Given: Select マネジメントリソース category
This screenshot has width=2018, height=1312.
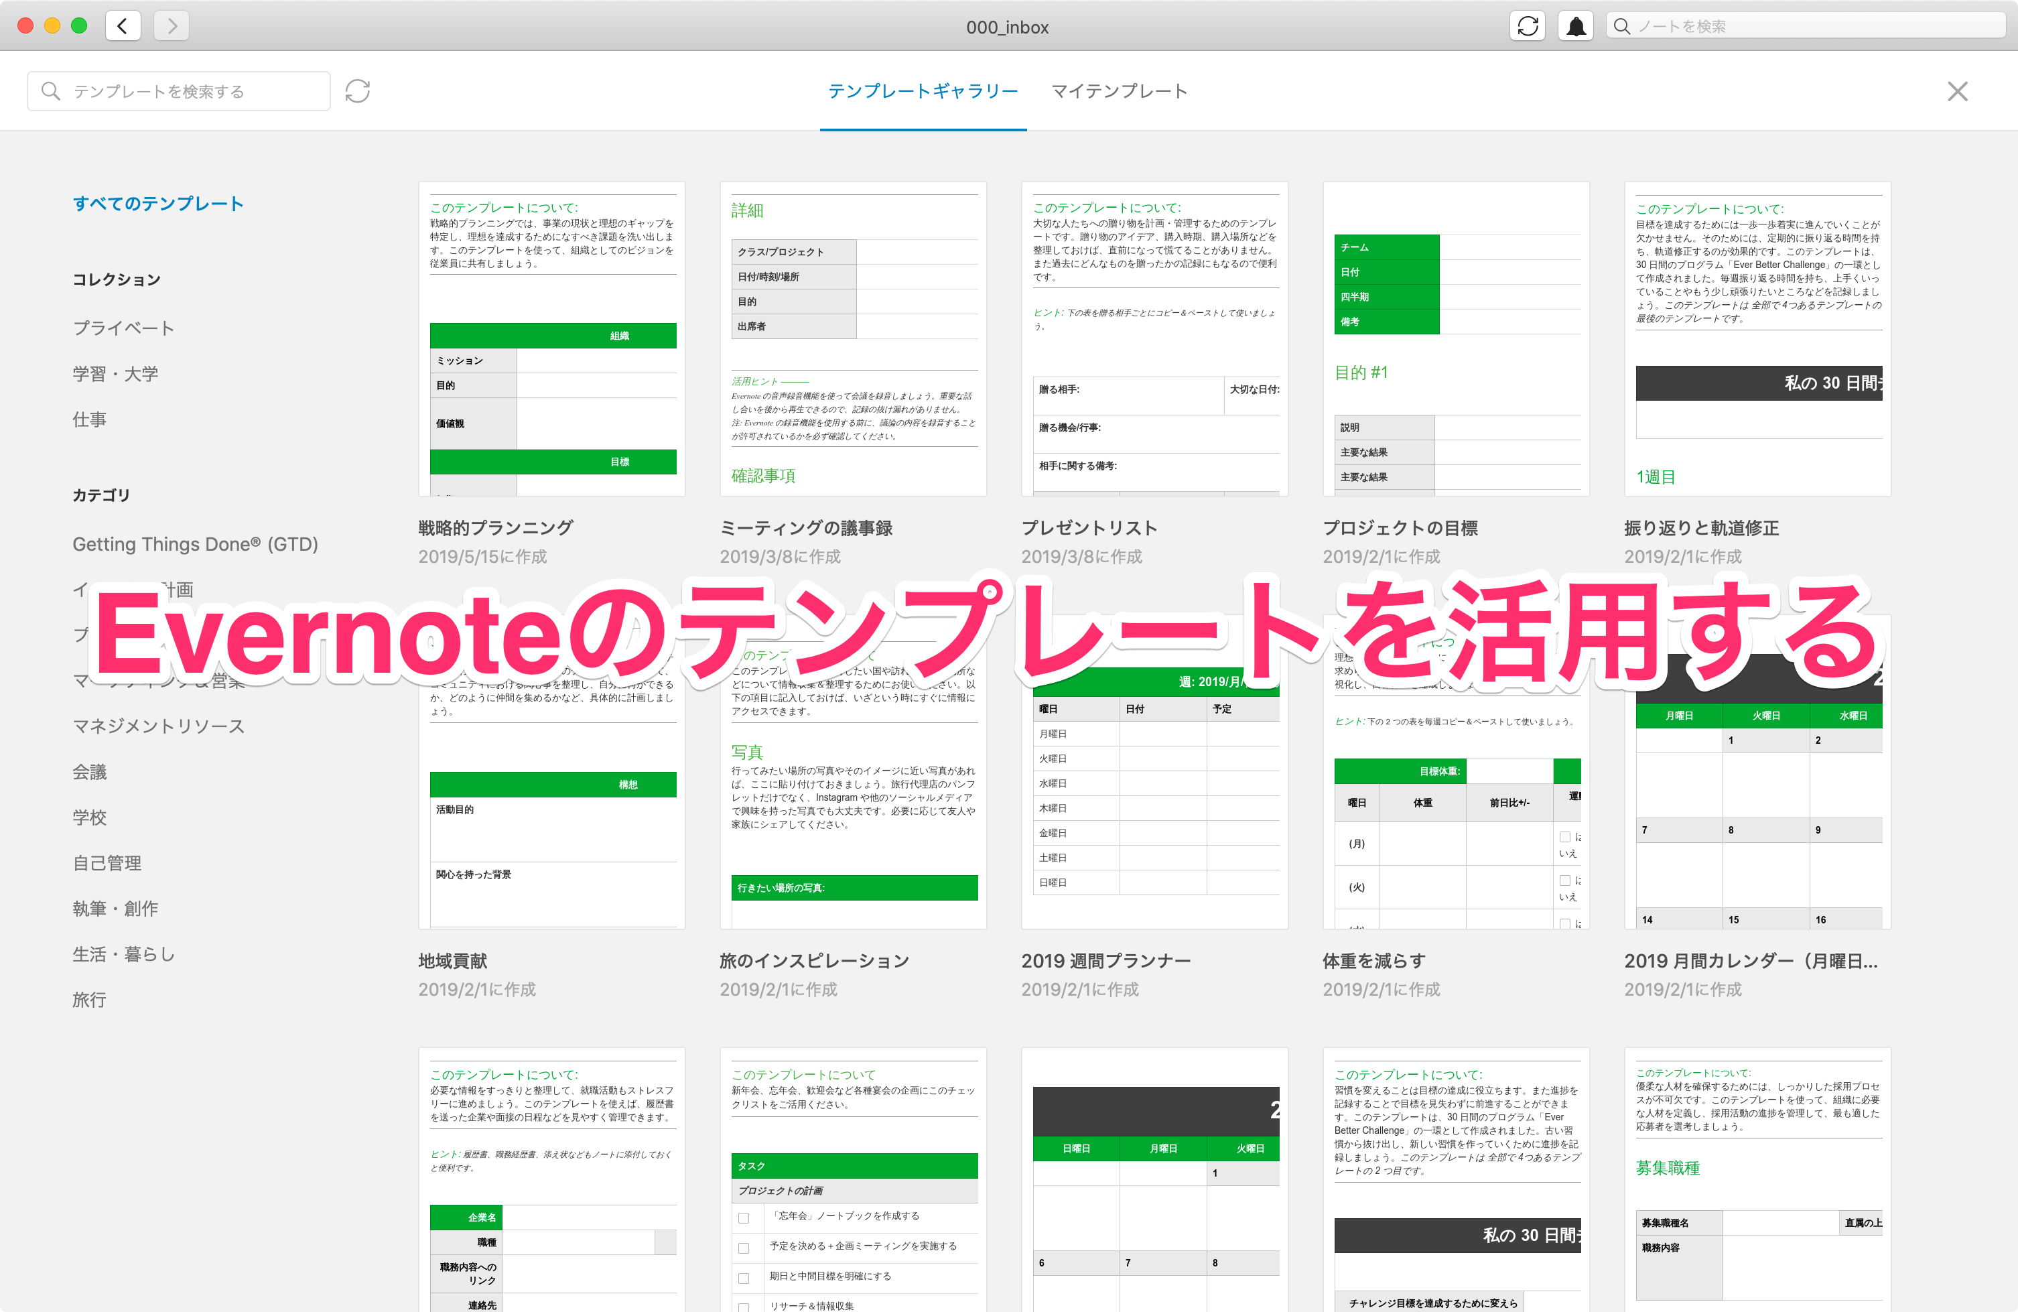Looking at the screenshot, I should tap(159, 726).
